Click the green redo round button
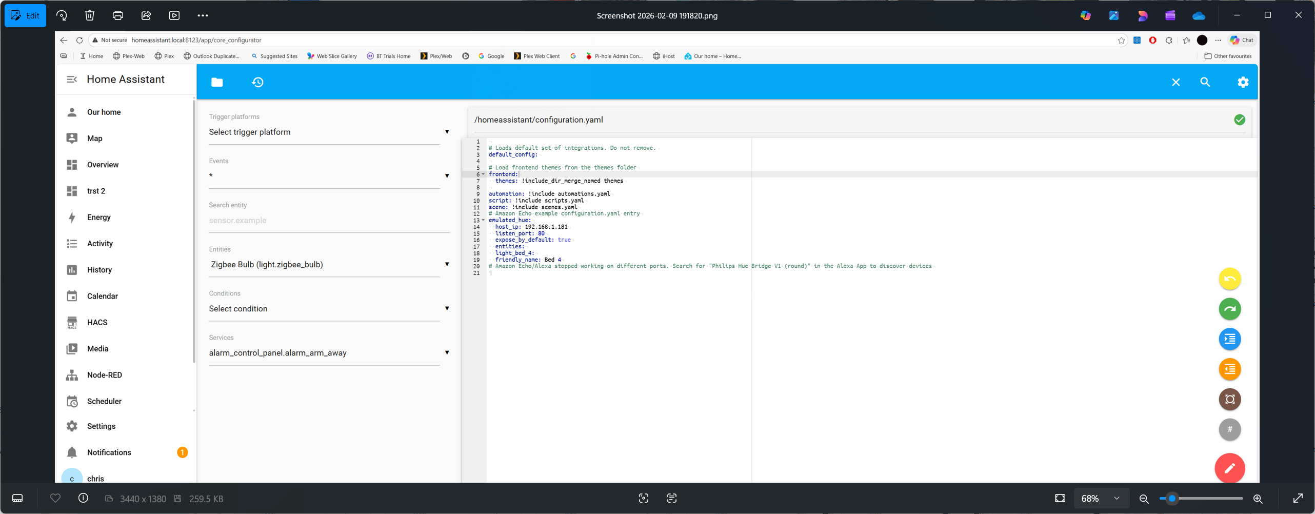The height and width of the screenshot is (514, 1315). pos(1229,309)
